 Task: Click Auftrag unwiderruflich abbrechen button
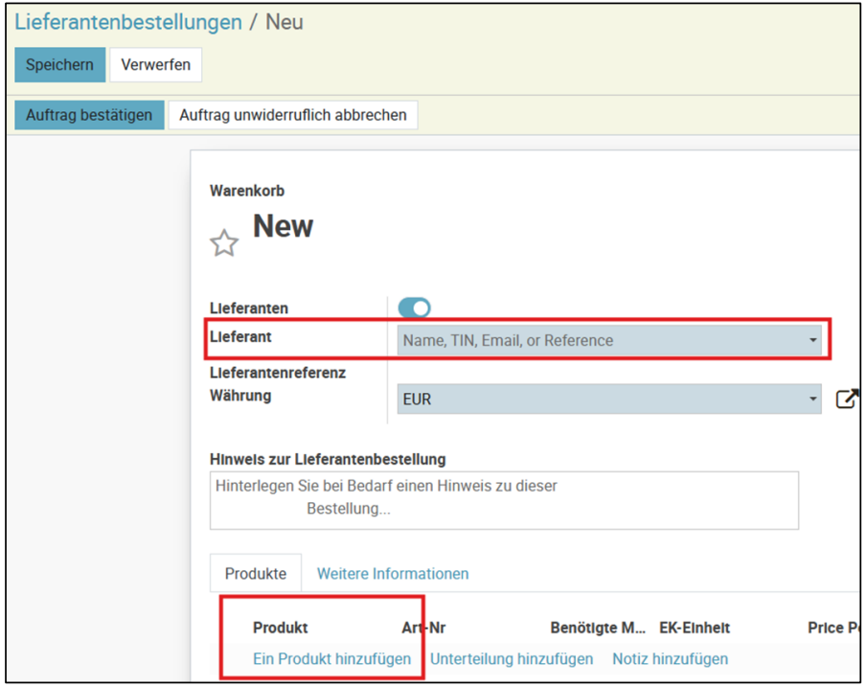pyautogui.click(x=293, y=115)
